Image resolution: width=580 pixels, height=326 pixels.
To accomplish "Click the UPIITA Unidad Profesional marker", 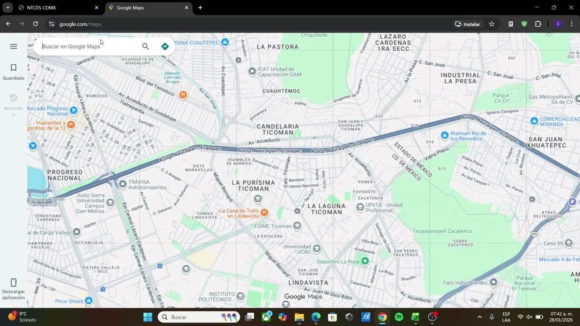I will pyautogui.click(x=360, y=206).
